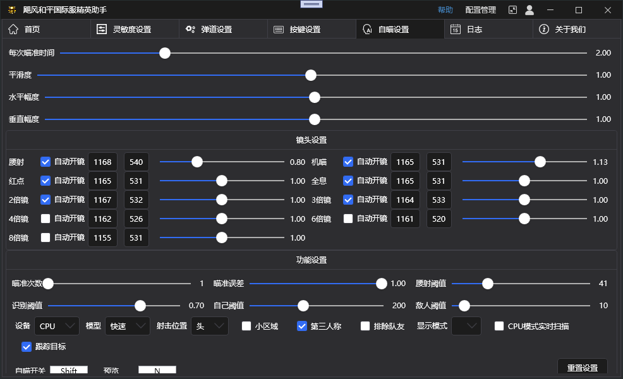623x379 pixels.
Task: Click the 平滑度 slider handle
Action: pos(311,75)
